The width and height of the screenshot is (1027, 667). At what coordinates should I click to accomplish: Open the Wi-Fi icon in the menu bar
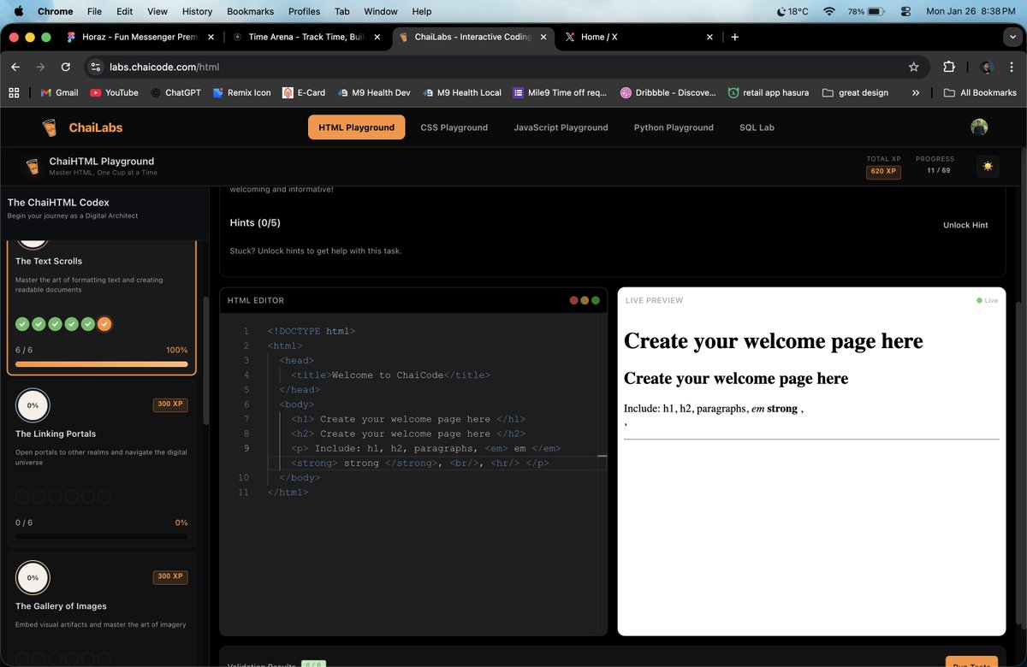coord(828,11)
